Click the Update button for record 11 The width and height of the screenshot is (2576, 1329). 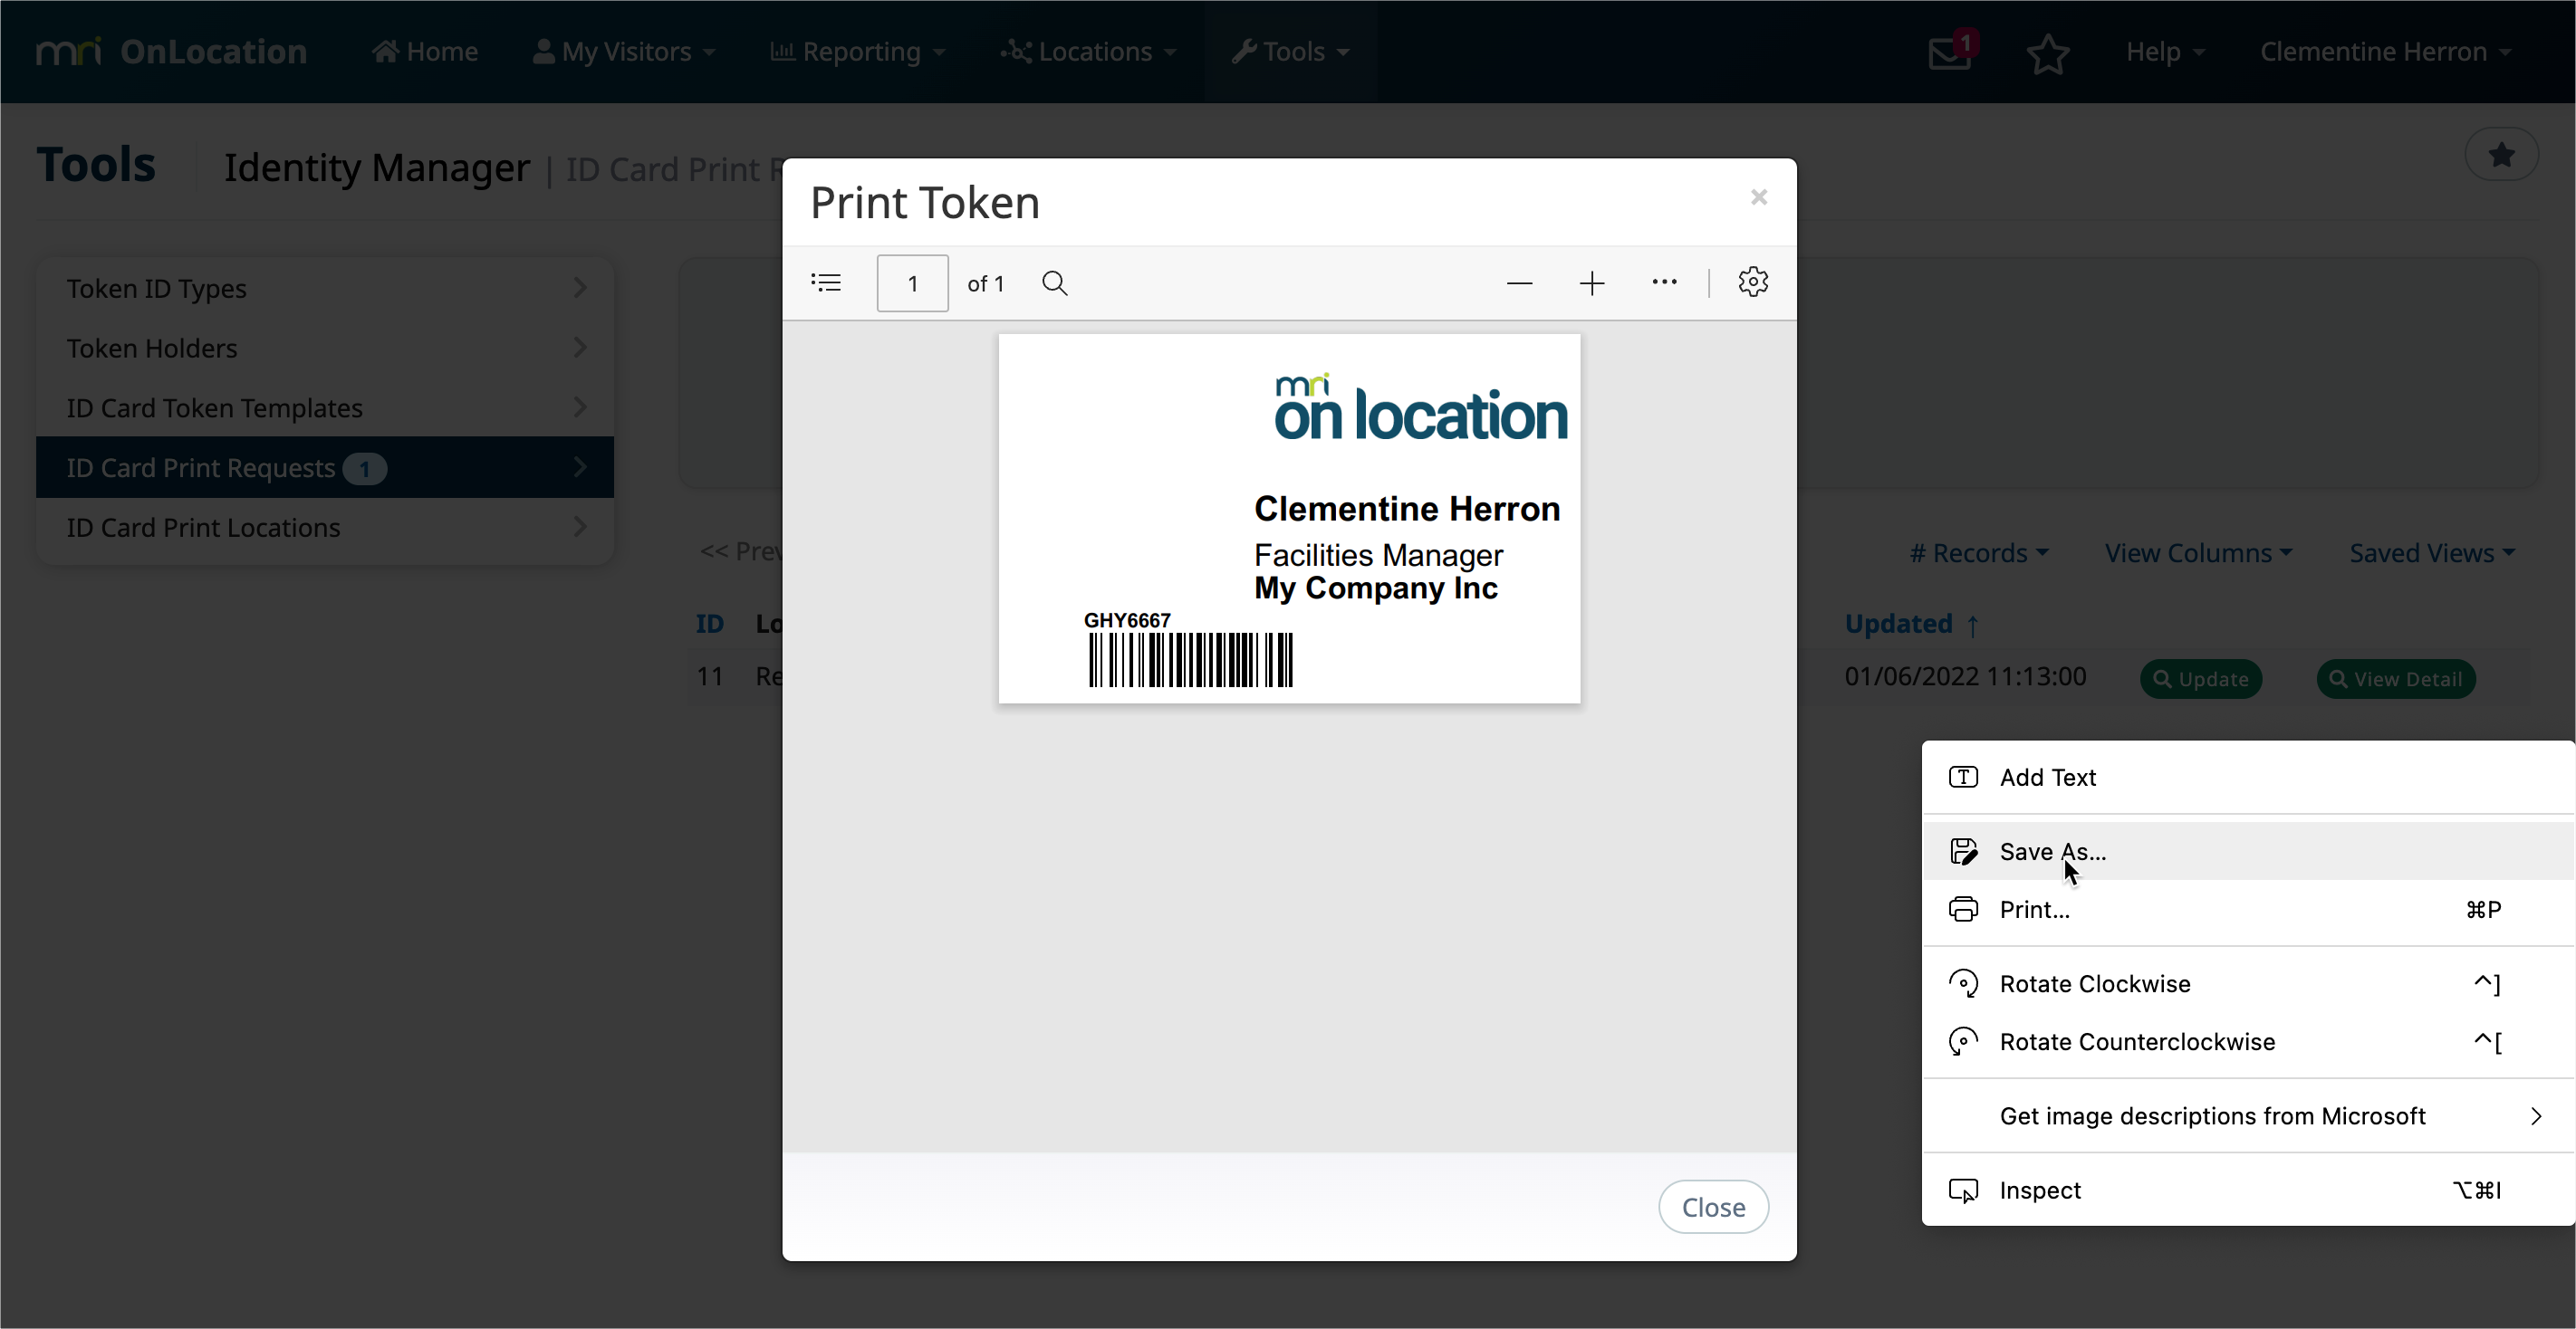pyautogui.click(x=2200, y=678)
